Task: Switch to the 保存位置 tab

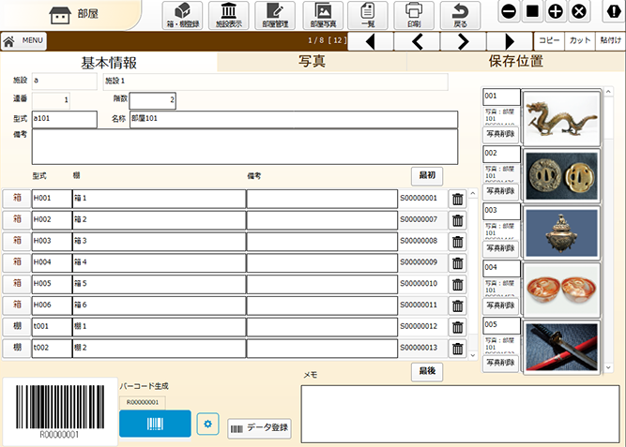Action: click(515, 62)
